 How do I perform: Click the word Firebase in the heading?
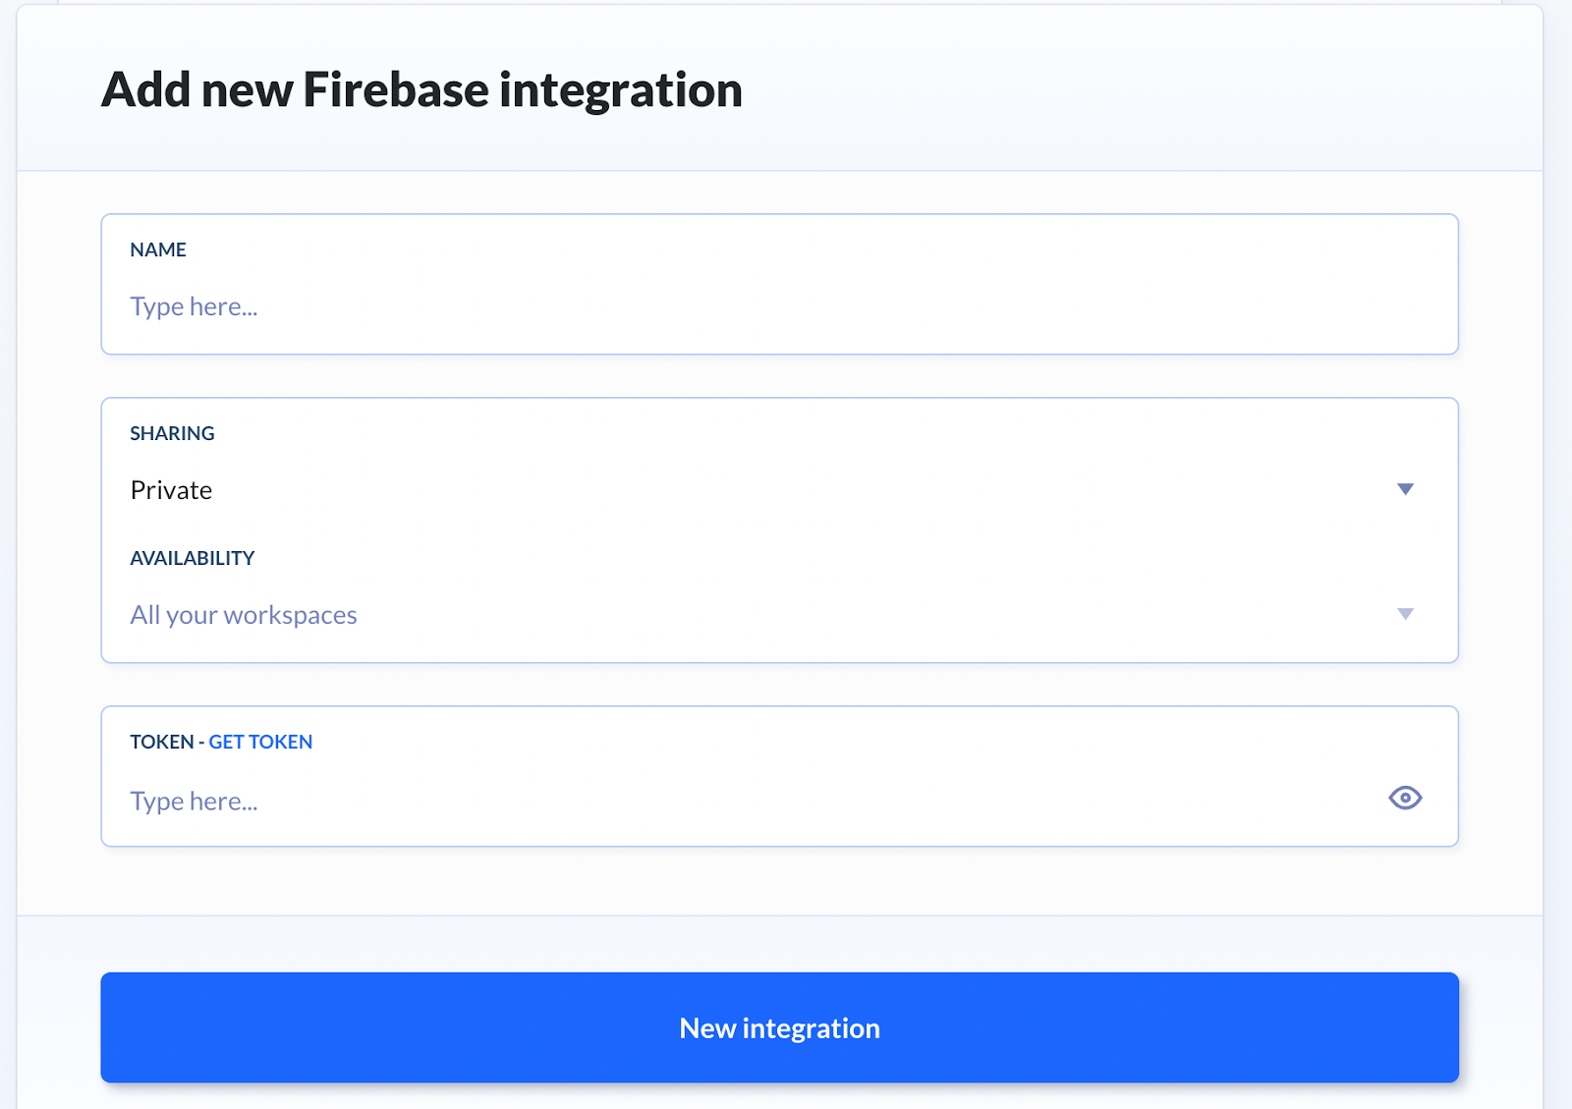click(x=395, y=89)
